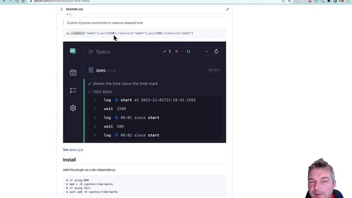Click 'shows the time since the time mark' test
Screen dimensions: 352x198
pyautogui.click(x=125, y=84)
